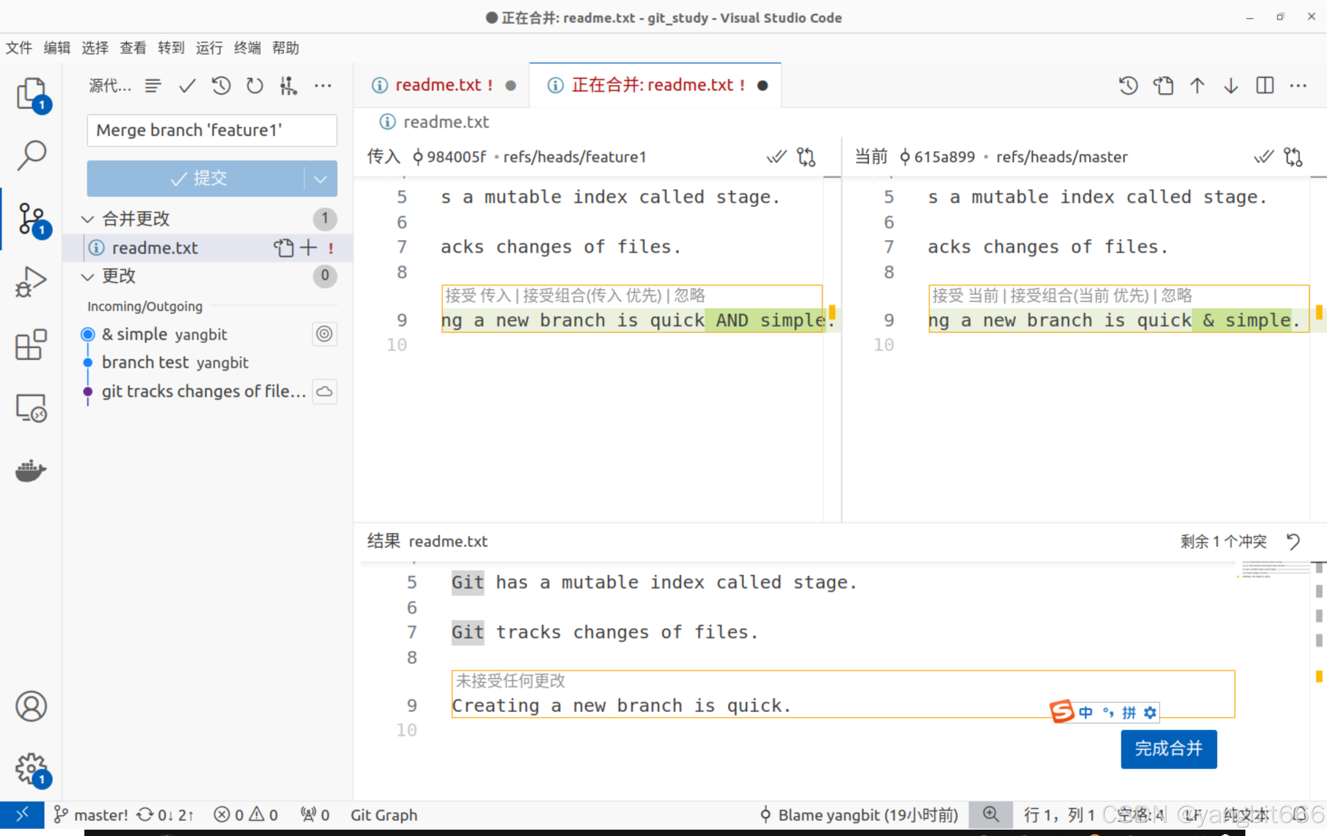Click the 完成合并 button
The height and width of the screenshot is (836, 1327).
coord(1168,749)
